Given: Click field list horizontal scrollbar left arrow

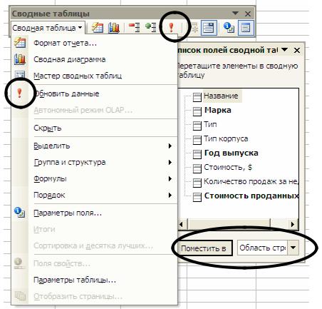Looking at the screenshot, I should [182, 224].
